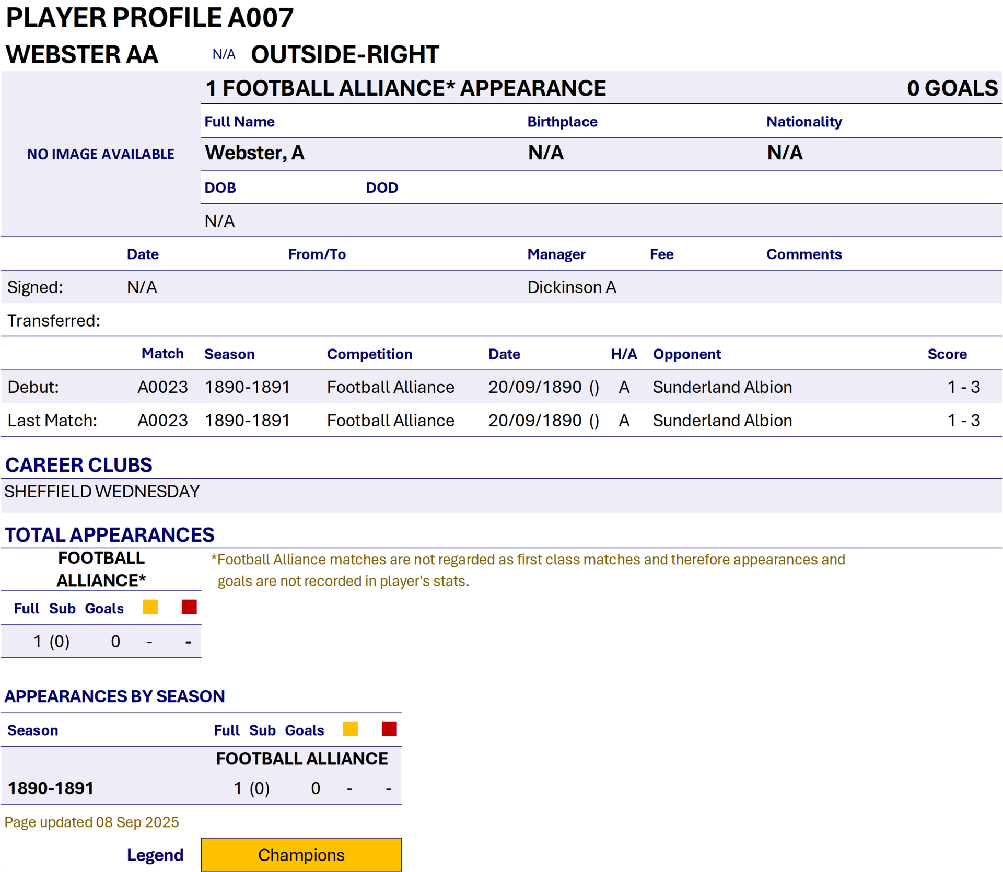
Task: Click yellow card icon in Total Appearances
Action: tap(150, 607)
